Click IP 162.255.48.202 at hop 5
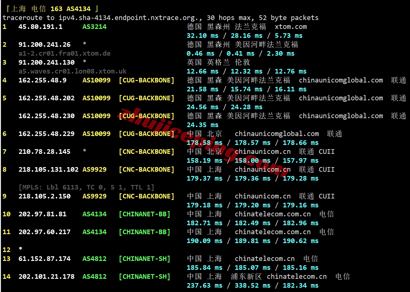Image resolution: width=410 pixels, height=292 pixels. click(47, 98)
